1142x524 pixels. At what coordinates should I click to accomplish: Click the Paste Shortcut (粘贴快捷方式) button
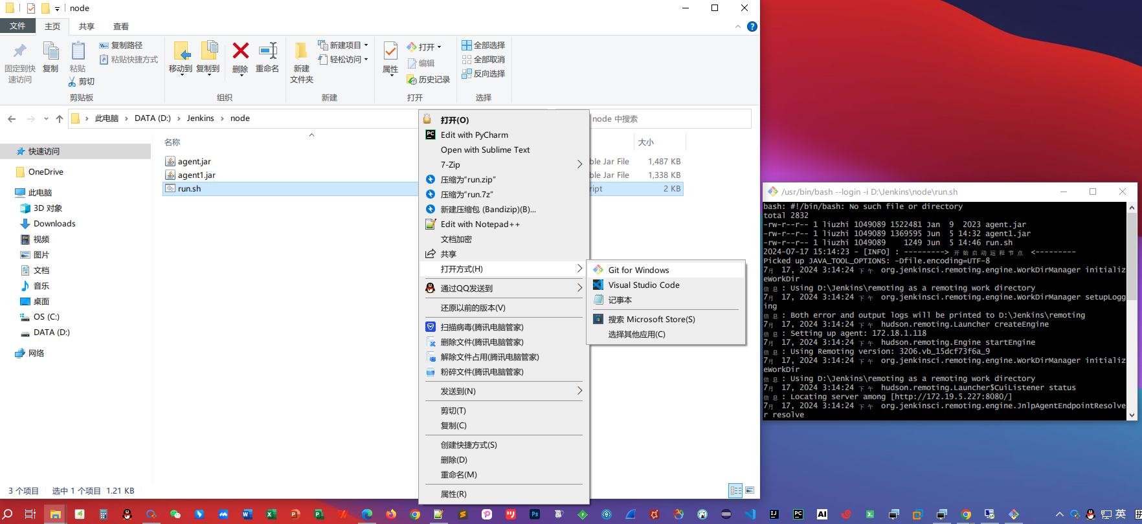pyautogui.click(x=129, y=60)
